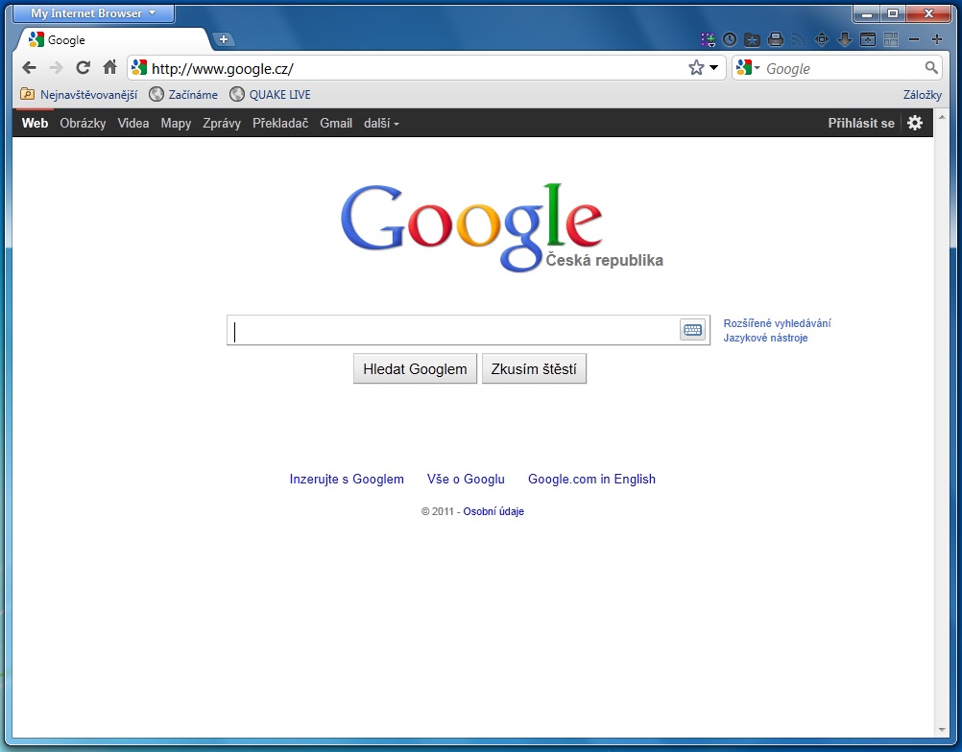962x752 pixels.
Task: Reload the current page
Action: 83,67
